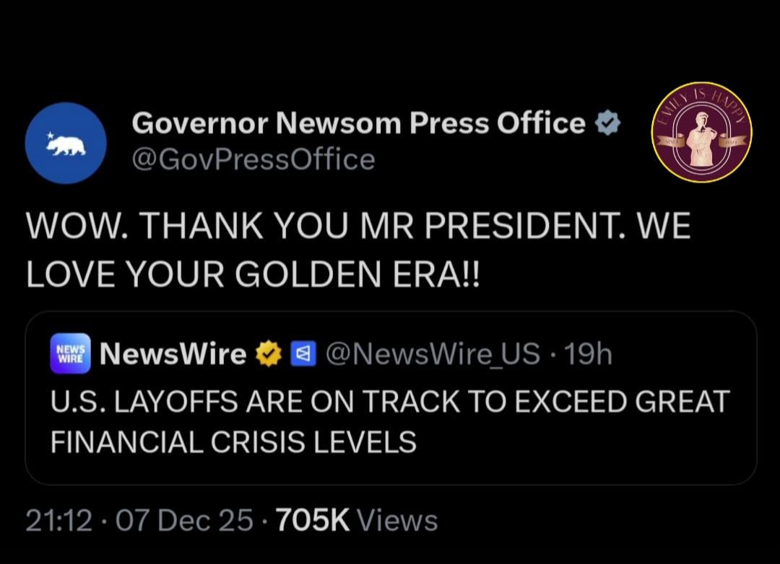The height and width of the screenshot is (564, 780).
Task: Click the 'FINANCIAL CRISIS LEVELS' text line
Action: pos(233,441)
